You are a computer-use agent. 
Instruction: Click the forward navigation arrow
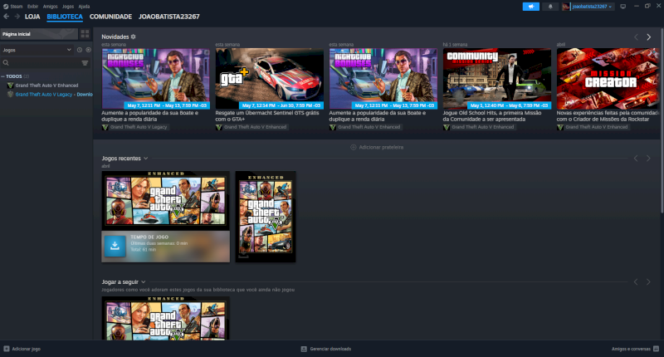(x=17, y=17)
